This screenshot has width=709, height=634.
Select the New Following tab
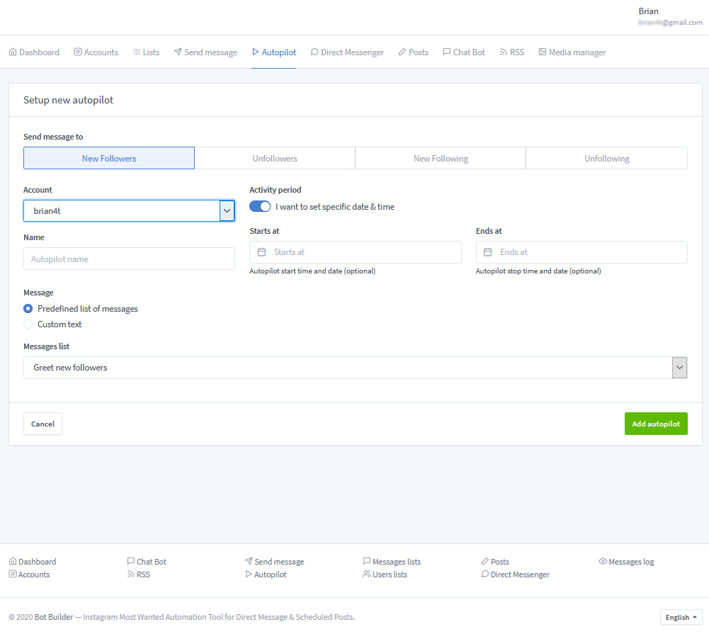[x=441, y=159]
